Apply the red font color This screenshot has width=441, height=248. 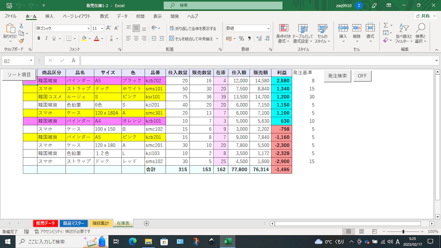tap(97, 38)
